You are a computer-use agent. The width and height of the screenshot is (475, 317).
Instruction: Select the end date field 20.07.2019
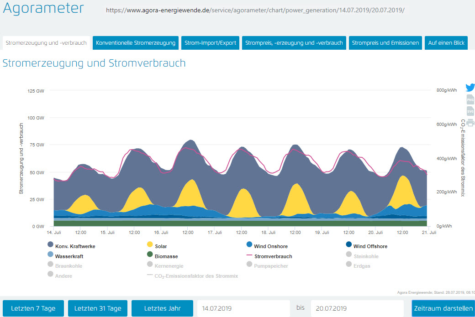point(356,308)
